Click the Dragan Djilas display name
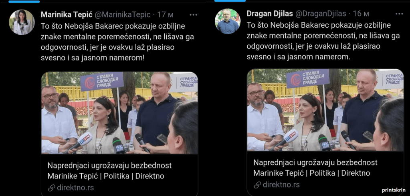 pyautogui.click(x=270, y=14)
